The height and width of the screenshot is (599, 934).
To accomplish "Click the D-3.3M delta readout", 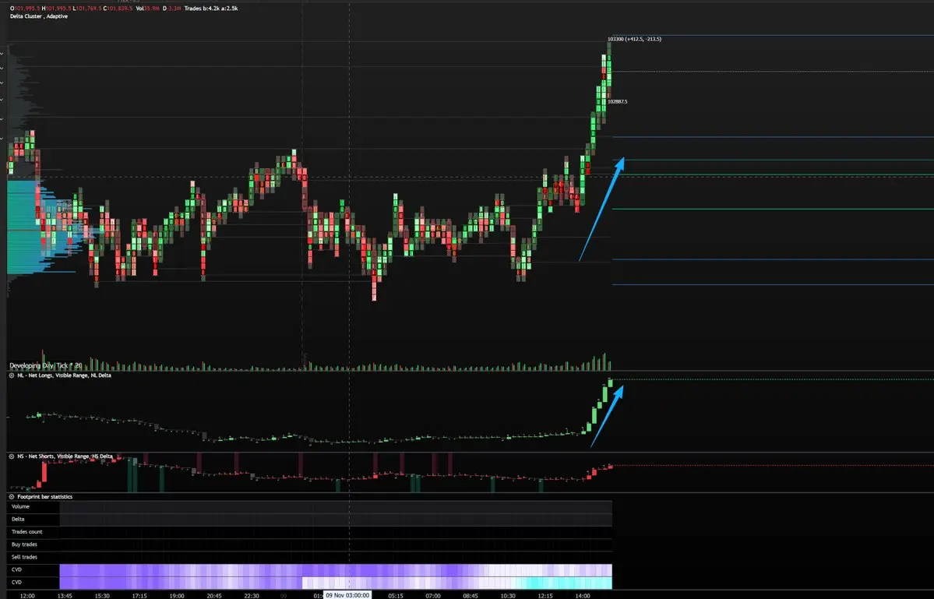I will click(171, 9).
